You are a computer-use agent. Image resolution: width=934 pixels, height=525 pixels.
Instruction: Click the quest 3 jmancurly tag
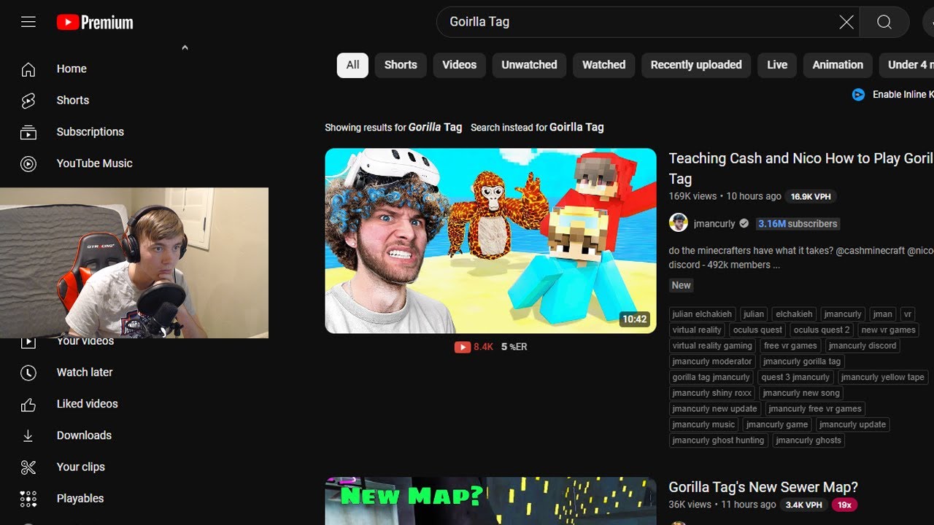(x=795, y=377)
